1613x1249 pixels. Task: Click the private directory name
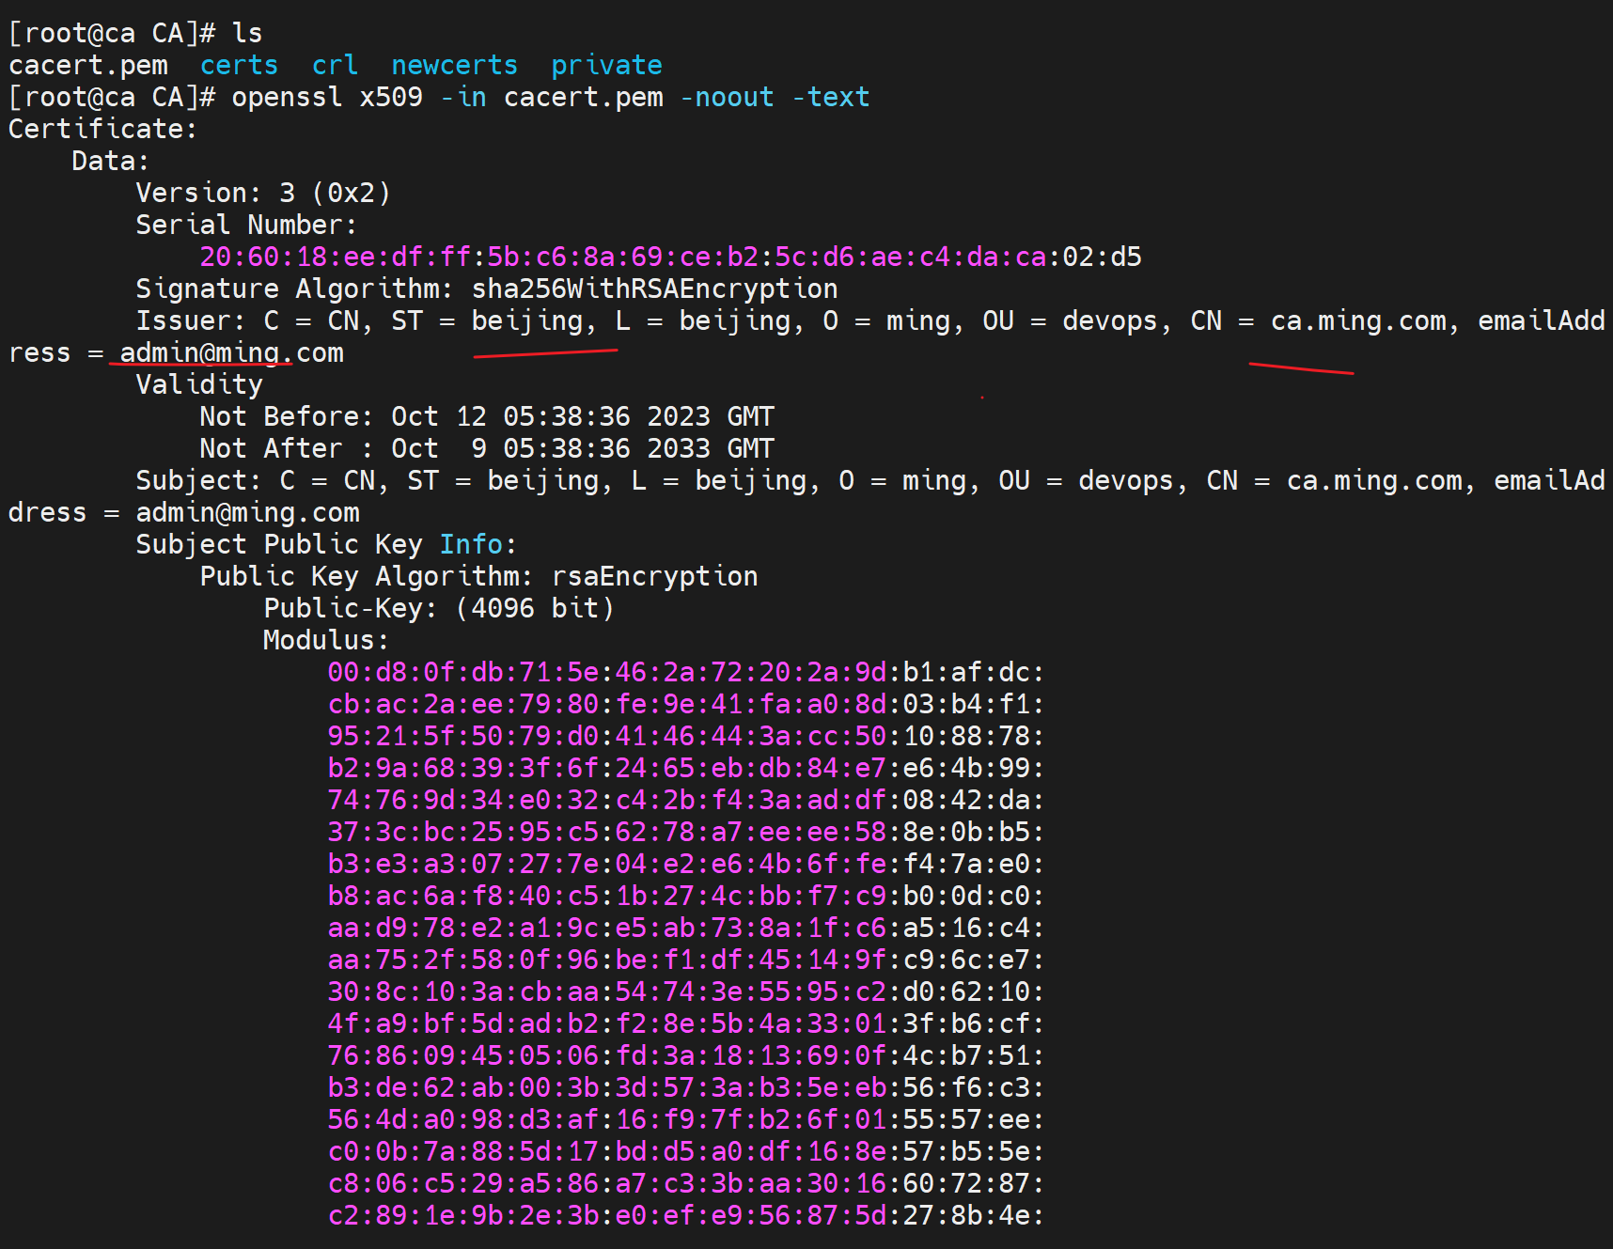click(x=606, y=66)
